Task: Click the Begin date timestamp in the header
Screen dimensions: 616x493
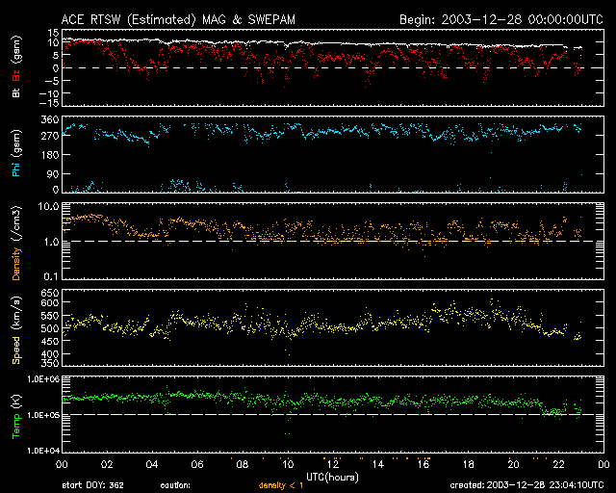Action: pos(500,19)
